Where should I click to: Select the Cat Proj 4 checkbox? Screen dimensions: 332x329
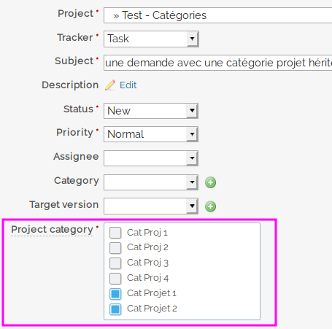[115, 279]
